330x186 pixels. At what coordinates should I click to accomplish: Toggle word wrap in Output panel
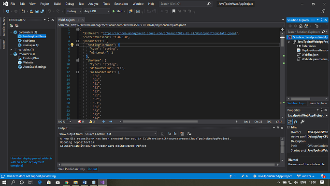pyautogui.click(x=189, y=134)
